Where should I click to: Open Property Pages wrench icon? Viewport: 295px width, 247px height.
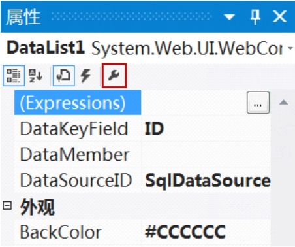(x=114, y=76)
